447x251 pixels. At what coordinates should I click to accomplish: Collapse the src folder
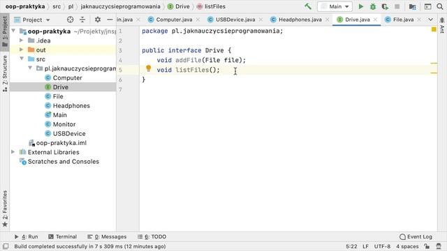22,59
